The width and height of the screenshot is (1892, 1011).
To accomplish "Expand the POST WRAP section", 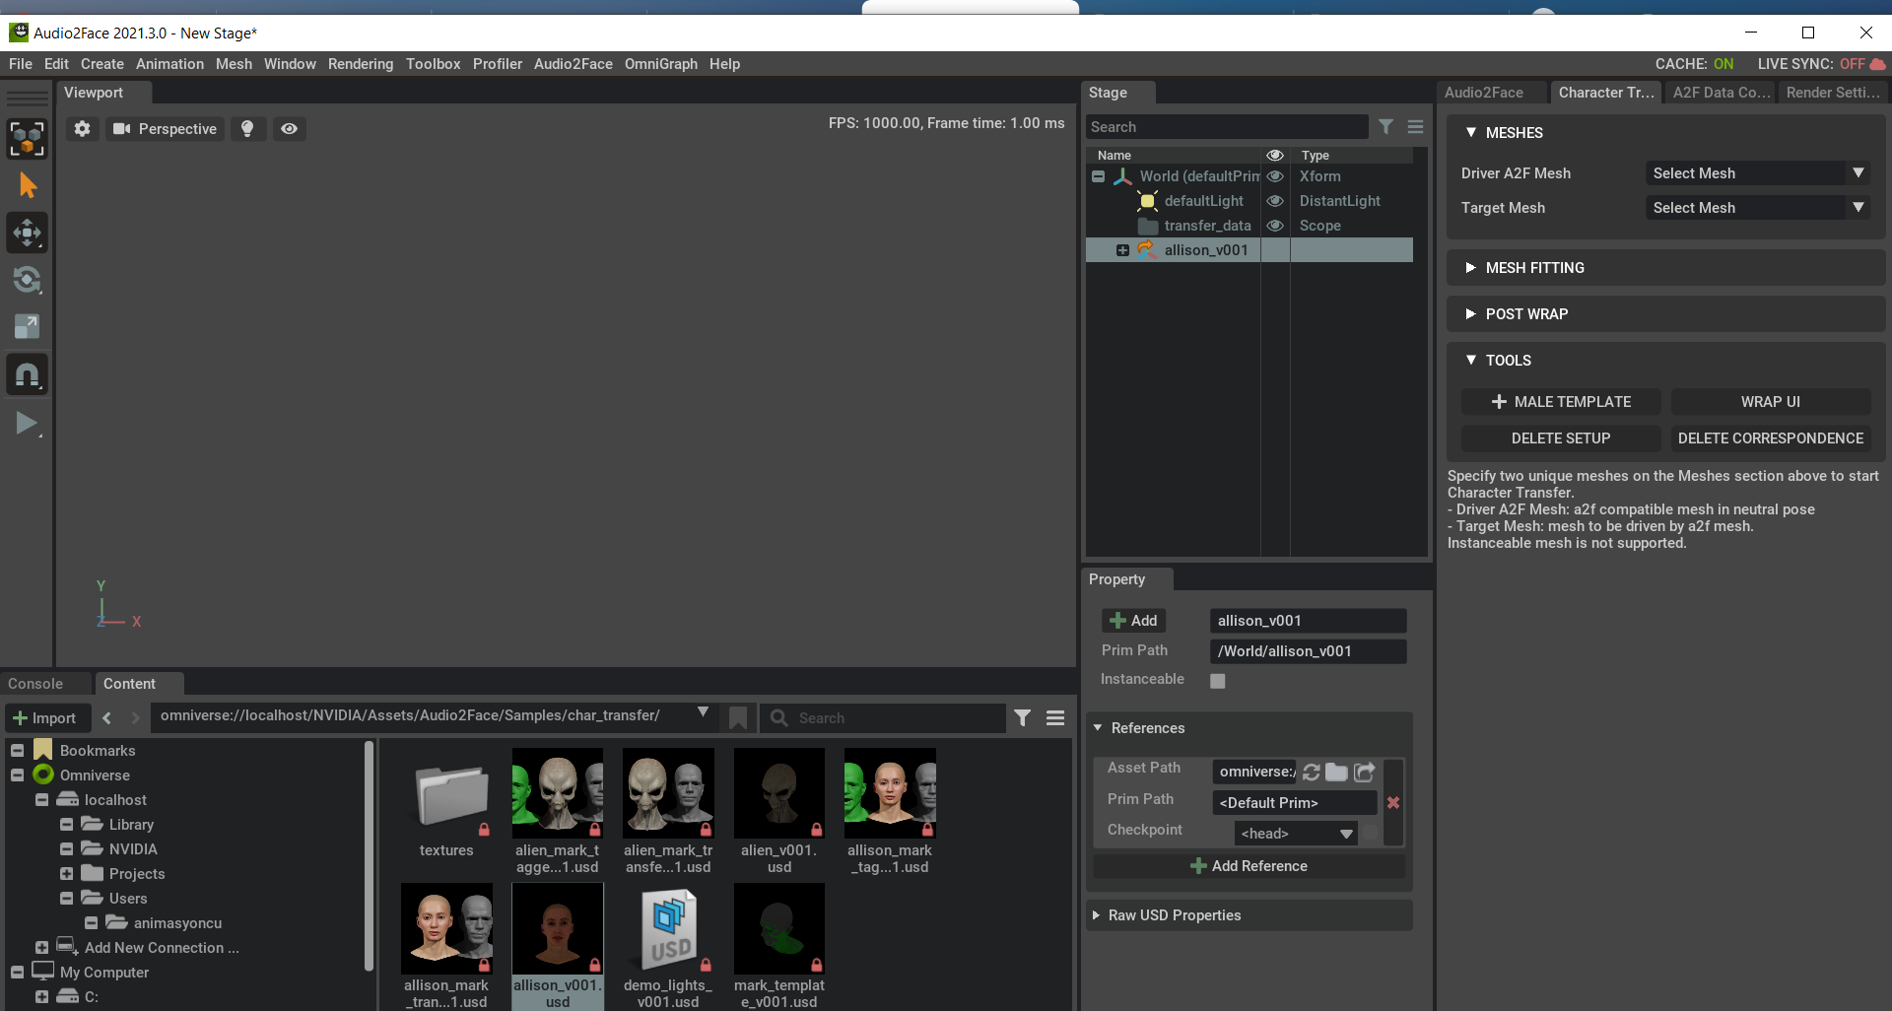I will click(x=1470, y=314).
